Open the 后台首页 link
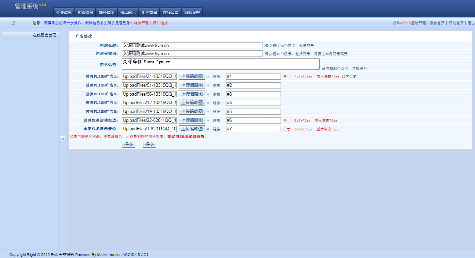 tap(437, 23)
